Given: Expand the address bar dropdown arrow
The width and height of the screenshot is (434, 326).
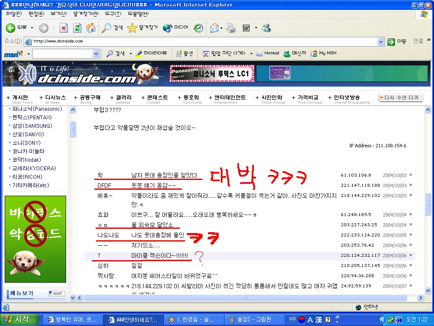Looking at the screenshot, I should [381, 42].
